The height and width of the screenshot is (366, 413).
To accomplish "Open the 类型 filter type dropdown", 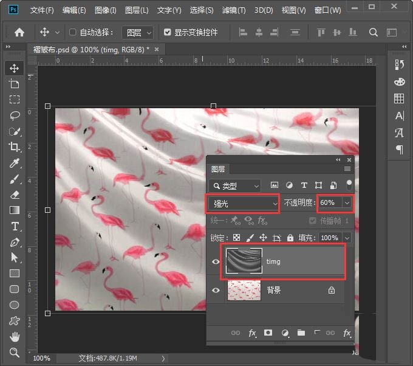I will pos(234,186).
